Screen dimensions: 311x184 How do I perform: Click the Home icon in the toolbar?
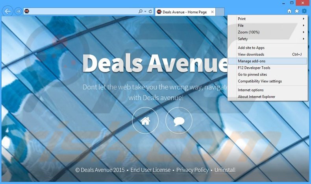[x=289, y=11]
